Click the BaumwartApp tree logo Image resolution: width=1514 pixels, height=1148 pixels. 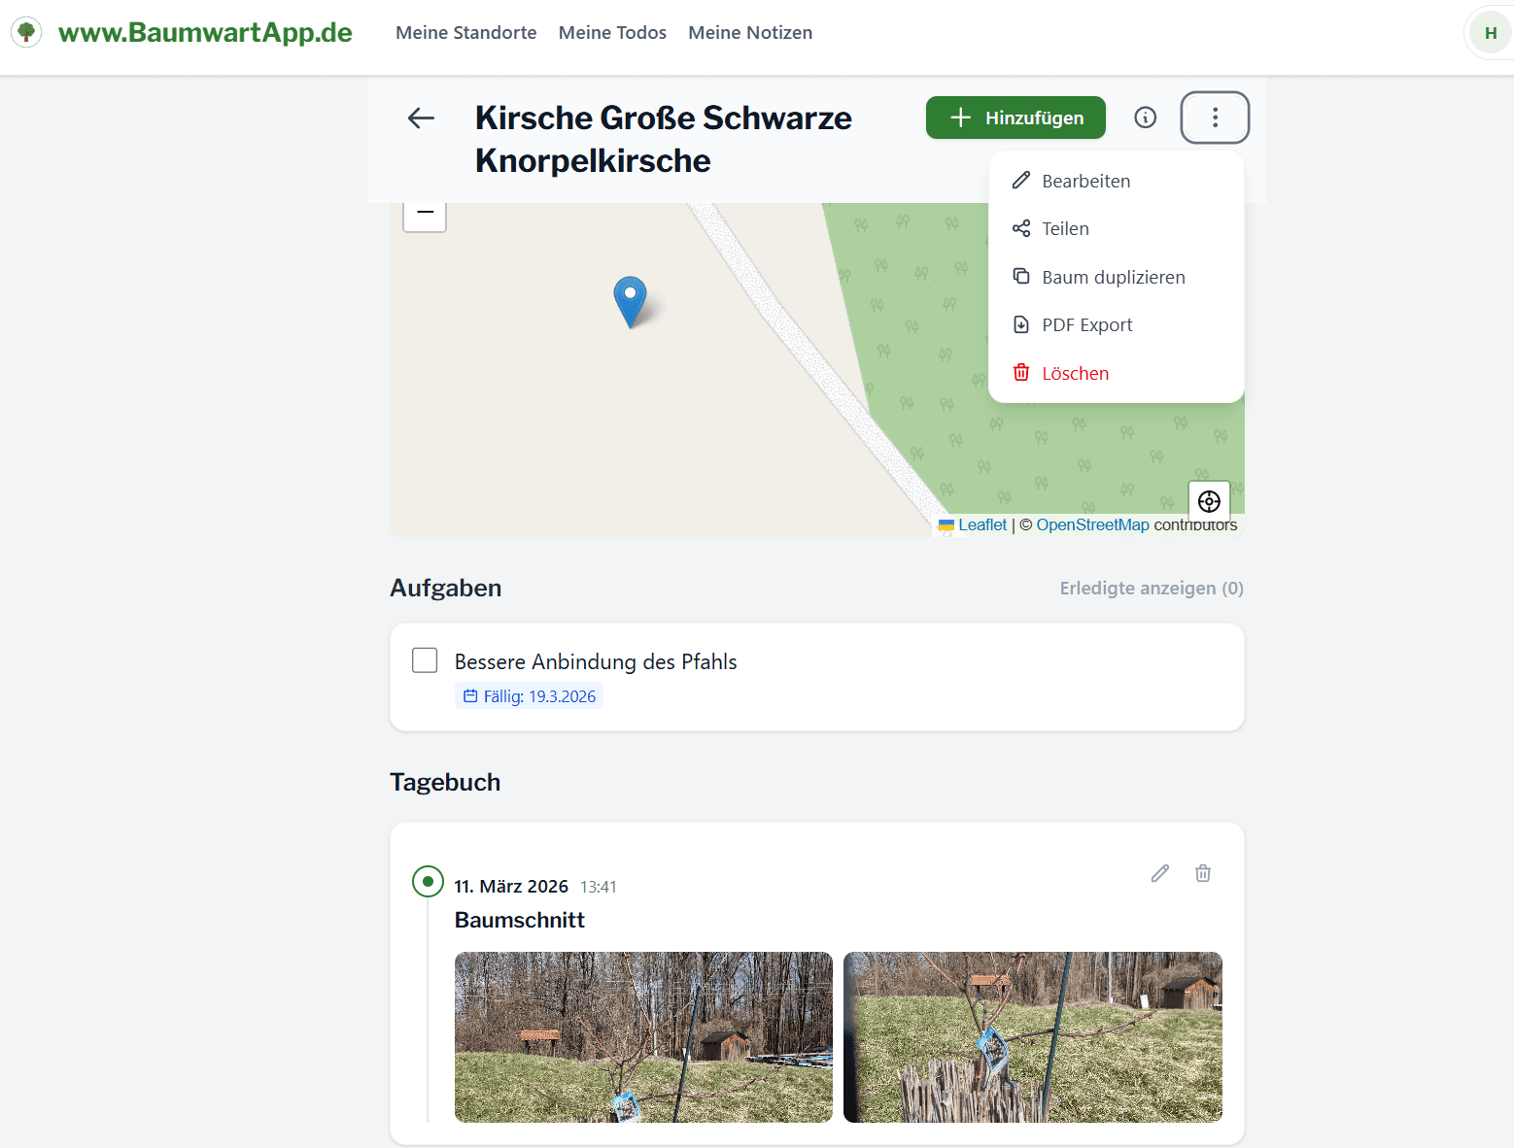pos(26,32)
